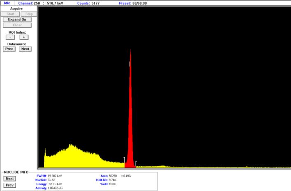Go to previous Datasource with Prev
Screen dimensions: 291x191
coord(9,49)
